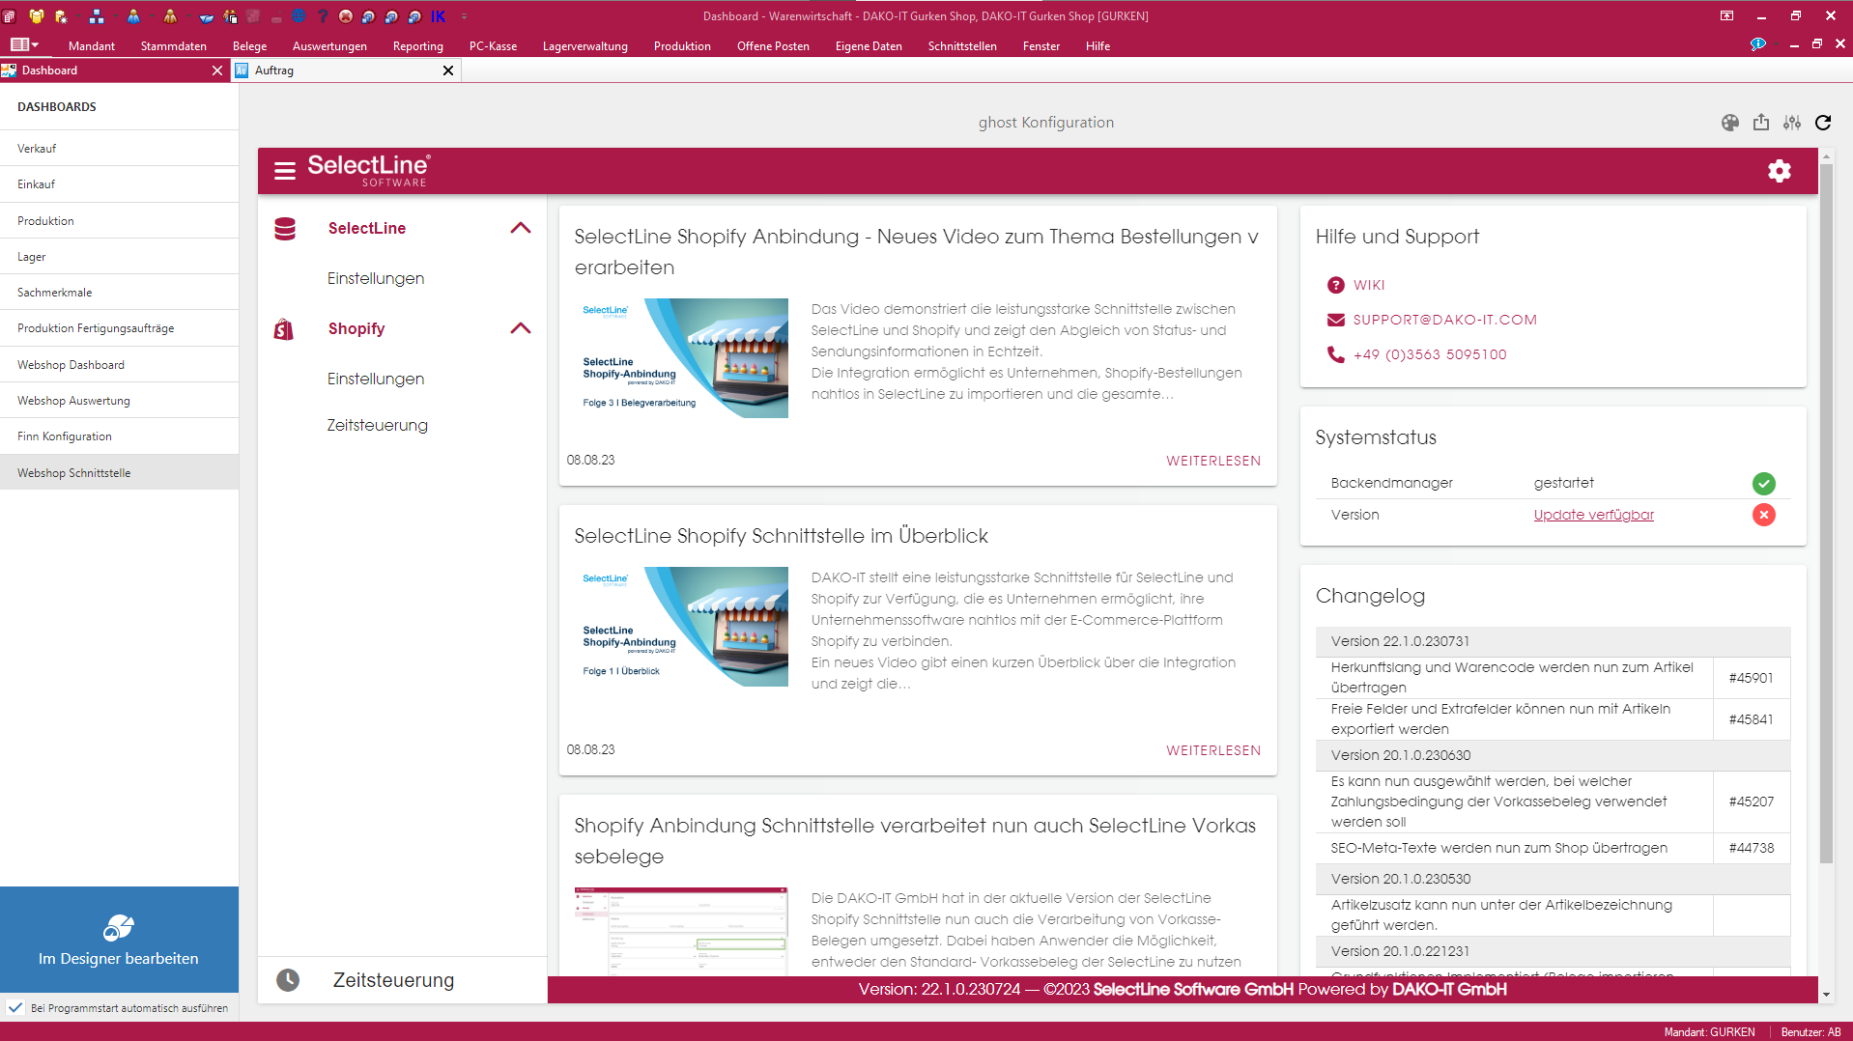Image resolution: width=1853 pixels, height=1041 pixels.
Task: Open the toolbar overflow dropdown arrow
Action: click(464, 16)
